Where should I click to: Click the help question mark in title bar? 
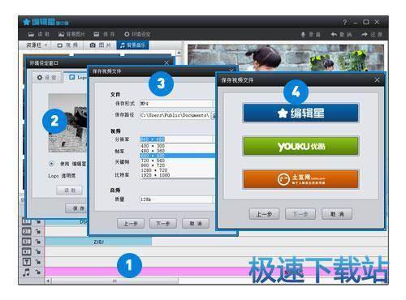point(344,23)
